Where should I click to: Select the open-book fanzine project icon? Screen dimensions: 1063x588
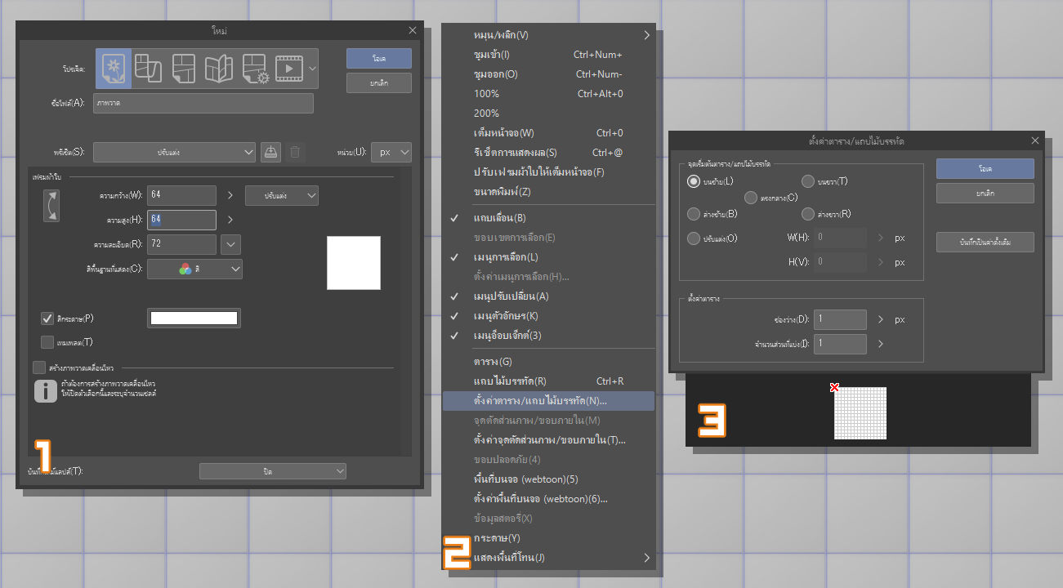219,69
